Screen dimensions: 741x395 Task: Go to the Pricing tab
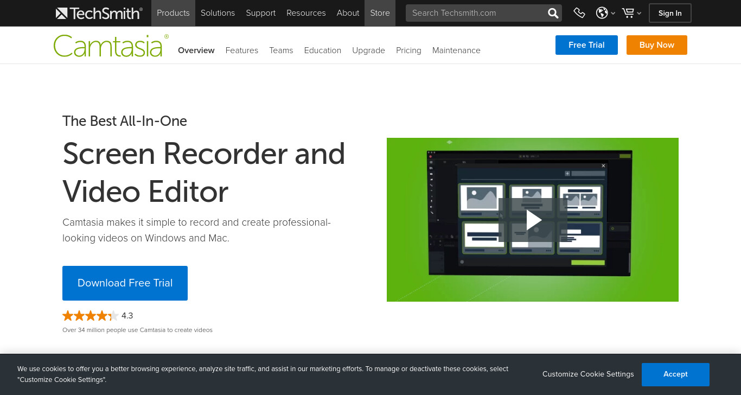pos(408,50)
